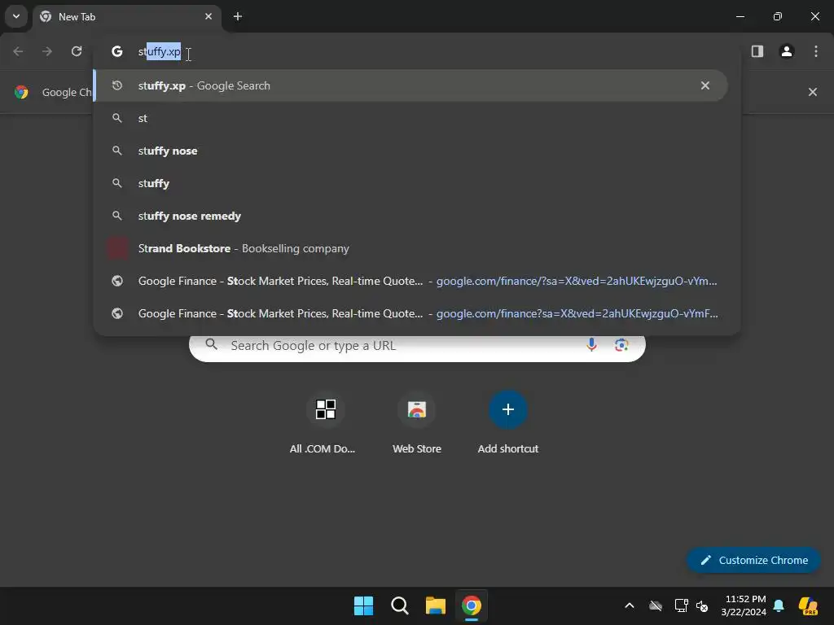The image size is (834, 625).
Task: Close the New Tab tab
Action: tap(208, 16)
